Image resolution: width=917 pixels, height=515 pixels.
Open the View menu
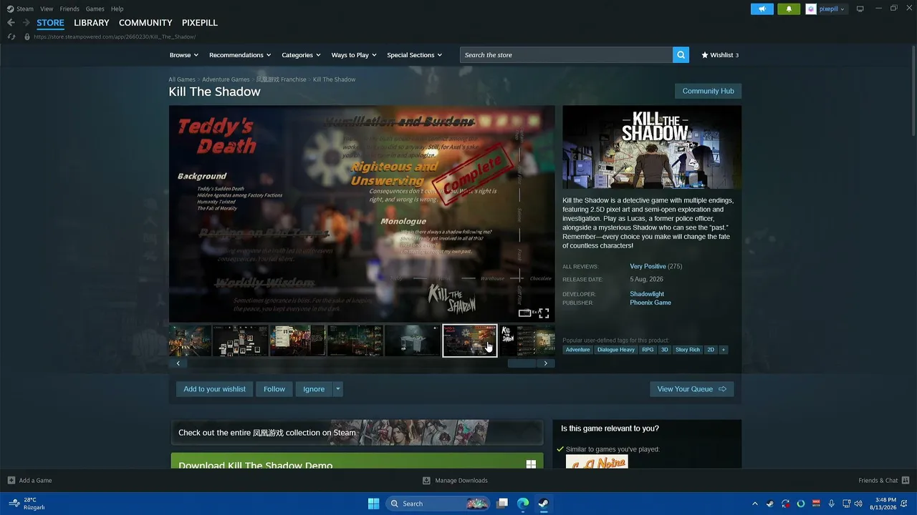click(x=47, y=9)
